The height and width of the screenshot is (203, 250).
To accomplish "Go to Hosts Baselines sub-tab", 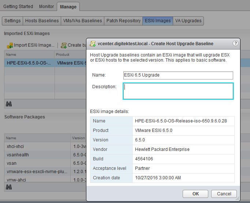I will click(x=42, y=21).
